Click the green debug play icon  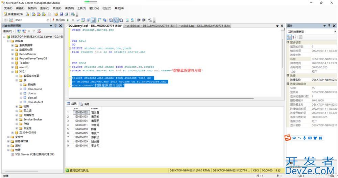coord(68,20)
